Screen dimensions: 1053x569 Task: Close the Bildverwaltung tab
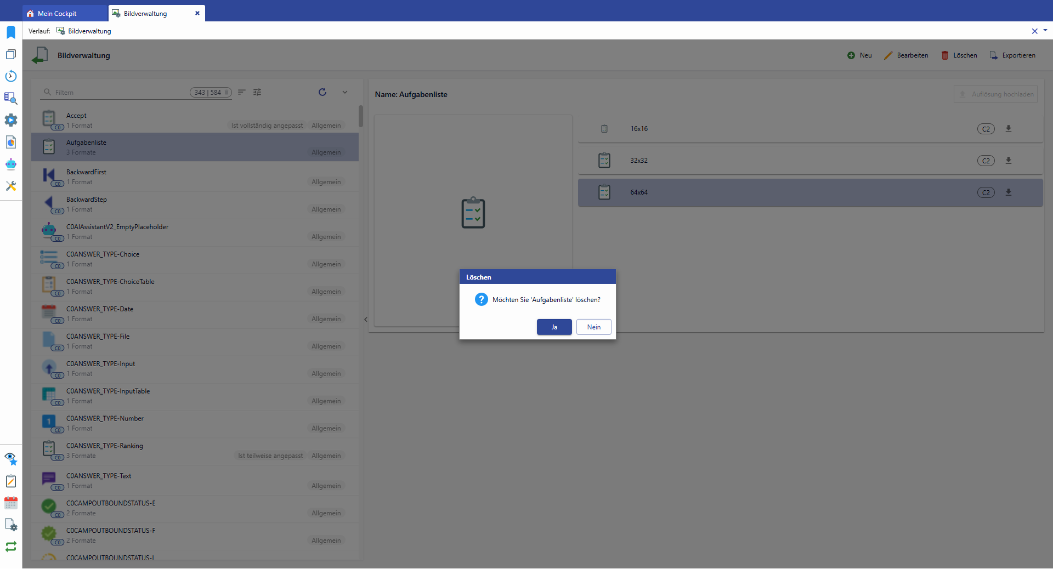(197, 13)
